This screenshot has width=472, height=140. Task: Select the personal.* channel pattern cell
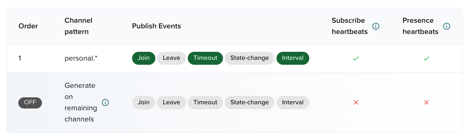81,58
